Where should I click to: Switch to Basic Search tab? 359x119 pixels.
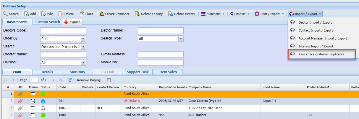[17, 22]
